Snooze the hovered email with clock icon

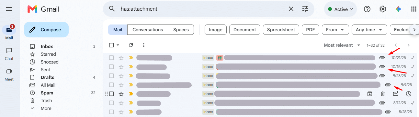pos(409,94)
